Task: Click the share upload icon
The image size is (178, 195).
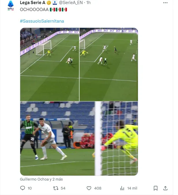Action: [x=165, y=188]
